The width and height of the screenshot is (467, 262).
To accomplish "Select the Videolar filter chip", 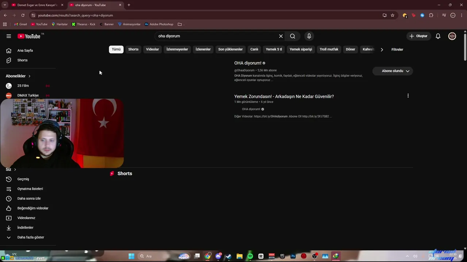I will coord(153,49).
